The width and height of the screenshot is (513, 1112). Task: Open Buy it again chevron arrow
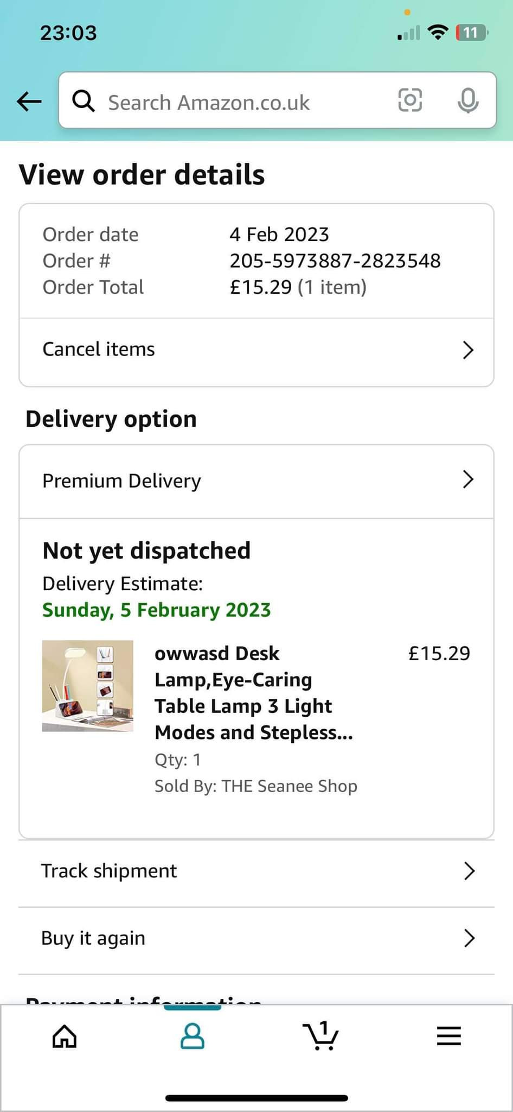(469, 938)
